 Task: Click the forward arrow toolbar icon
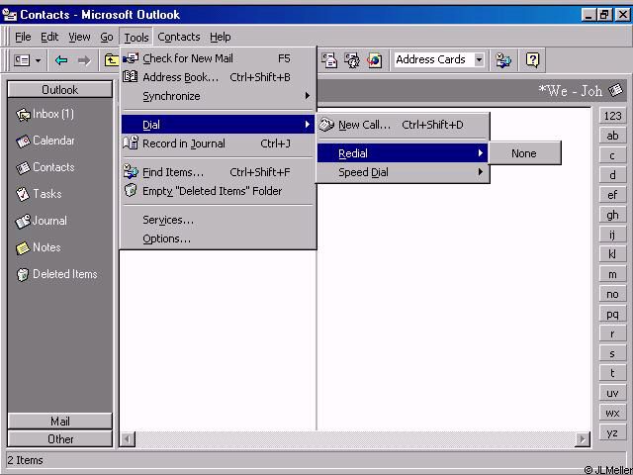pyautogui.click(x=84, y=60)
